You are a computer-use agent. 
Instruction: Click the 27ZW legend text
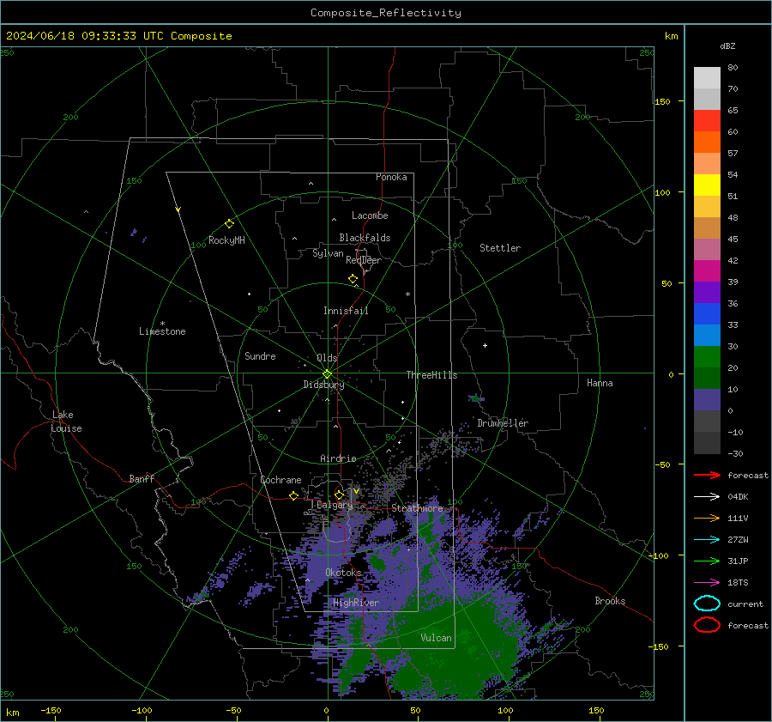[x=738, y=540]
